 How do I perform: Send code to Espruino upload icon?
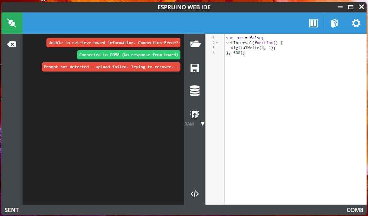click(195, 114)
